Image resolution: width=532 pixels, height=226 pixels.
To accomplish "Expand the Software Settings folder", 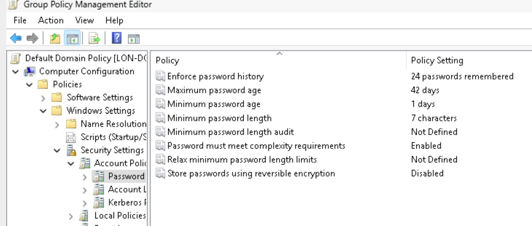I will [x=43, y=98].
